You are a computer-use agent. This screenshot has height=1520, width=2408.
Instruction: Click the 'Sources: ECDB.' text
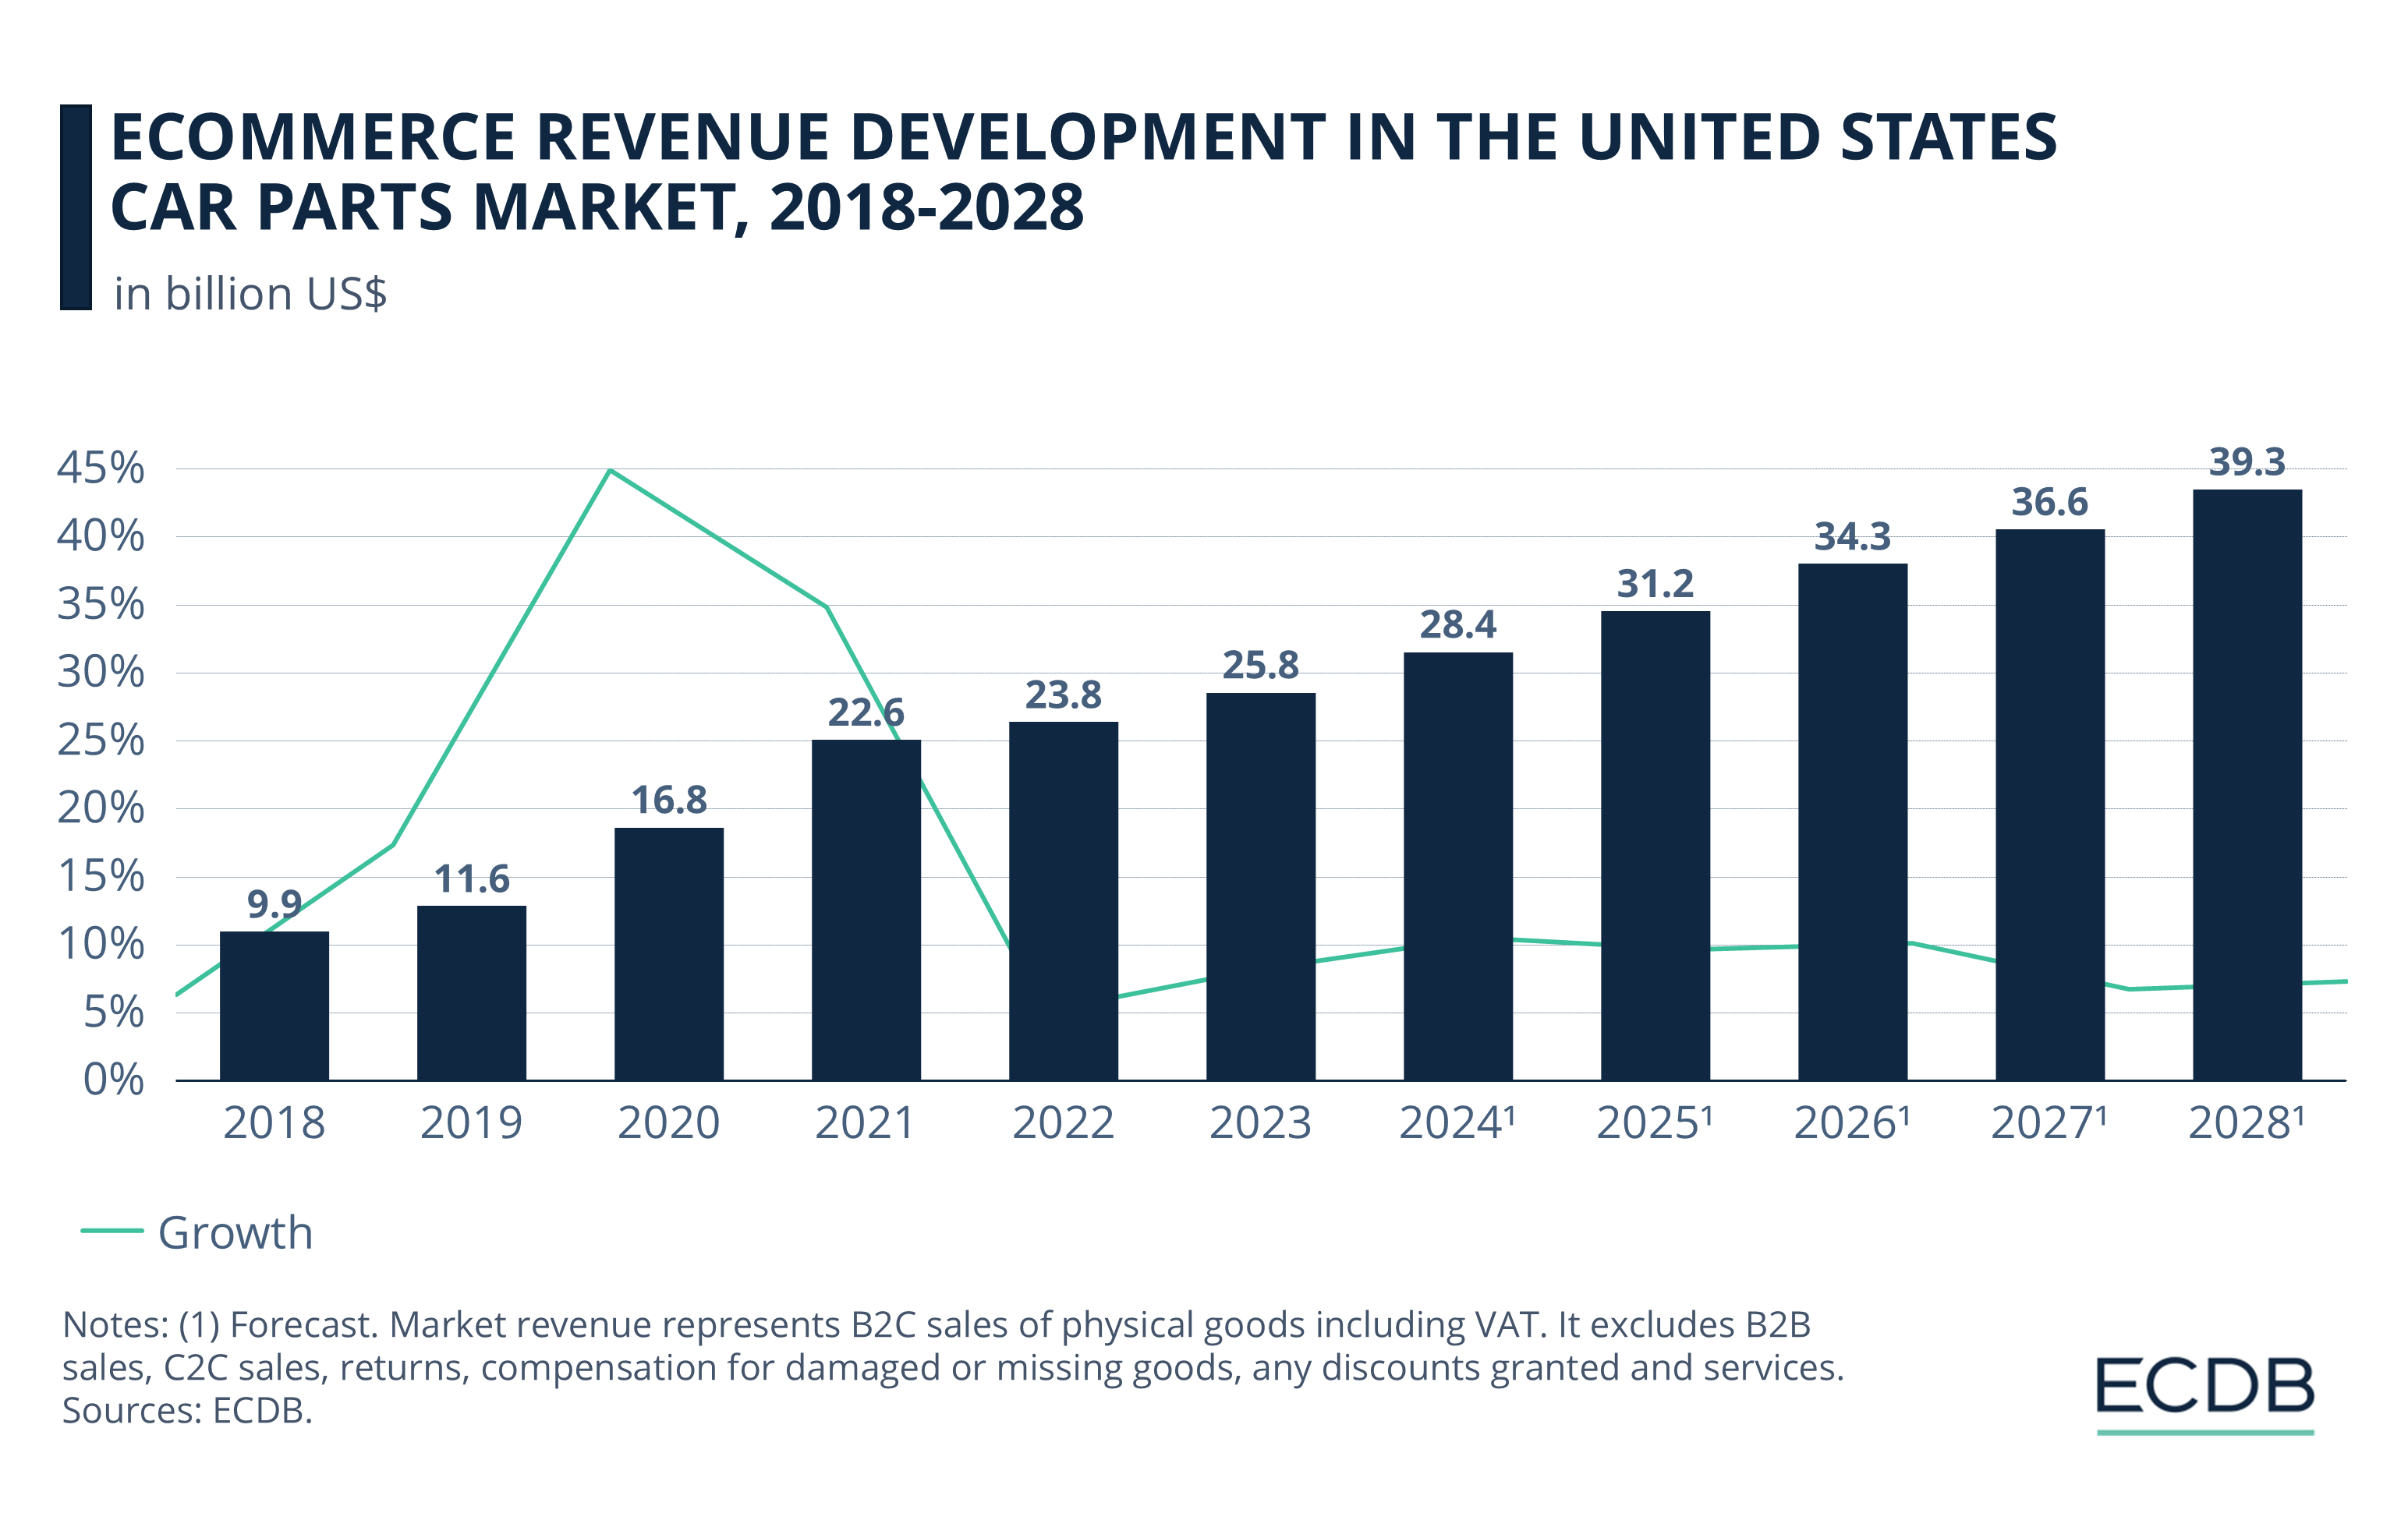[x=187, y=1410]
